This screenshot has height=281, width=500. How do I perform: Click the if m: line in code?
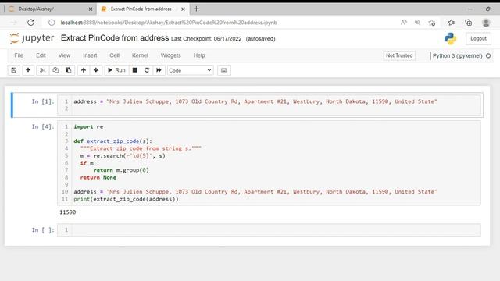(x=88, y=163)
